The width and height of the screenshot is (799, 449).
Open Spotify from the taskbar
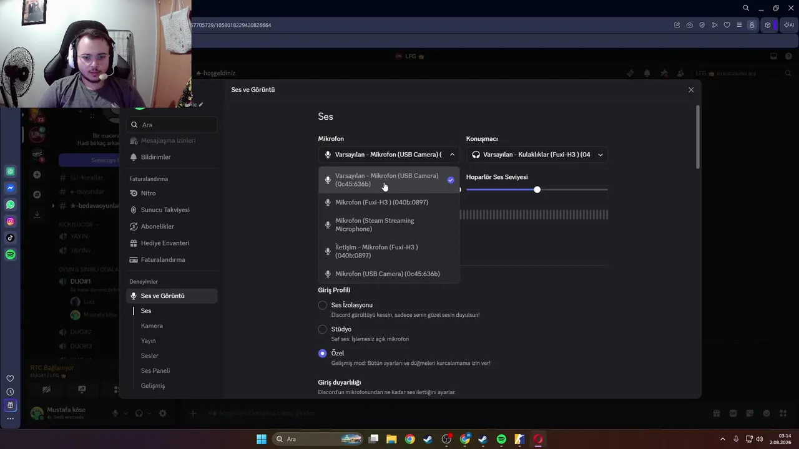tap(501, 439)
